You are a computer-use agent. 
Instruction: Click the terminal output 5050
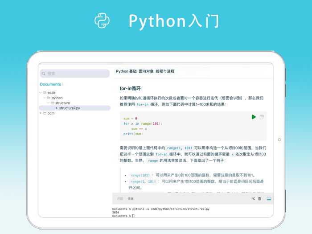tap(115, 213)
